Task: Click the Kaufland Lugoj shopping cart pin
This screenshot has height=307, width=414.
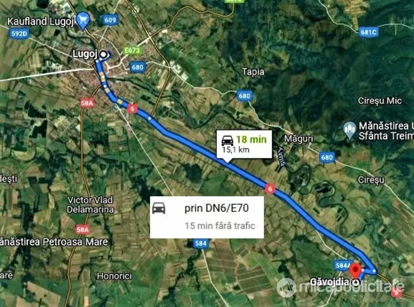Action: (83, 20)
